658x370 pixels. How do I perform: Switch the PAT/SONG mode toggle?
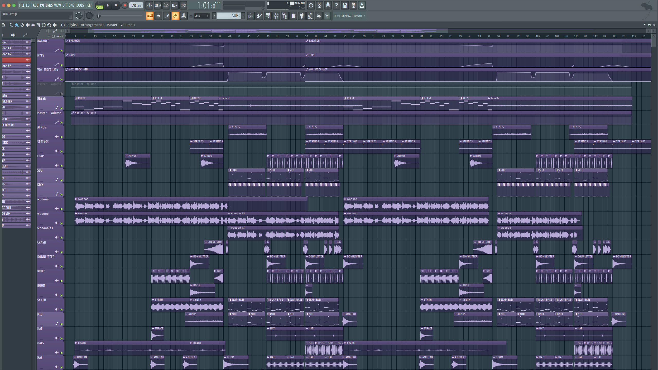(x=99, y=5)
